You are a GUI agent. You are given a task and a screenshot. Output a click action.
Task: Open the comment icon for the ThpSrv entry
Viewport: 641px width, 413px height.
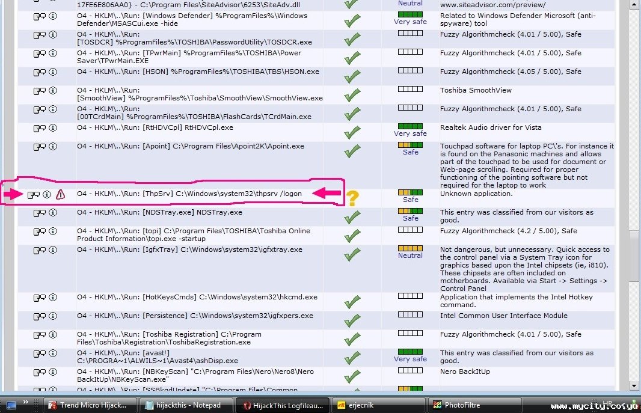point(34,195)
